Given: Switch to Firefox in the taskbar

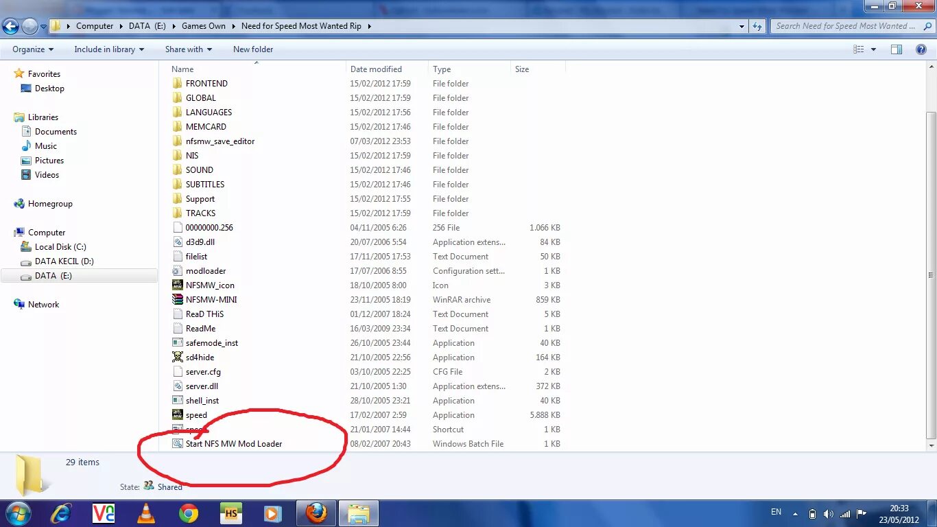Looking at the screenshot, I should [316, 513].
